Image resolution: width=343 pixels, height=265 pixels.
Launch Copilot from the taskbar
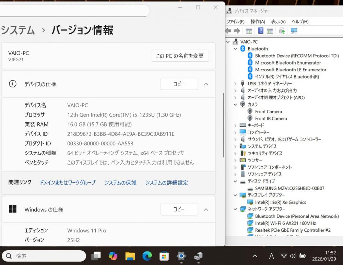click(113, 256)
